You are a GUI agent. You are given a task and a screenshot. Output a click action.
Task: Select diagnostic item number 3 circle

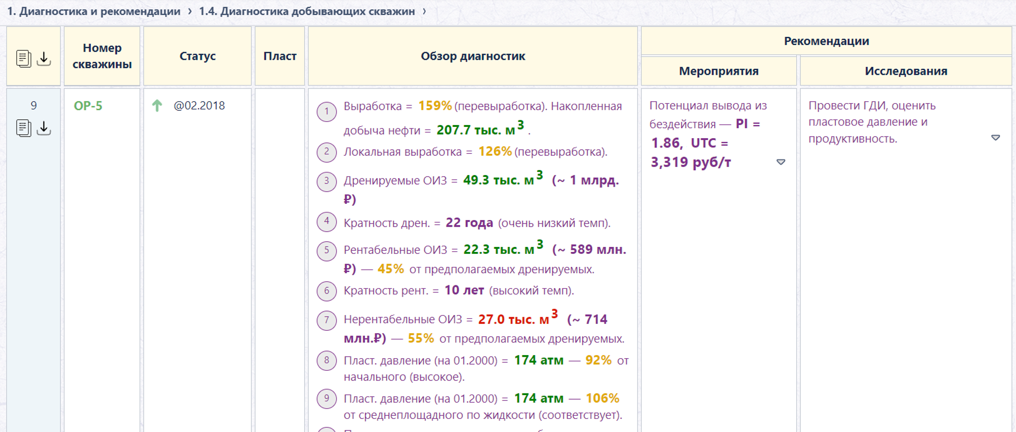[x=327, y=181]
